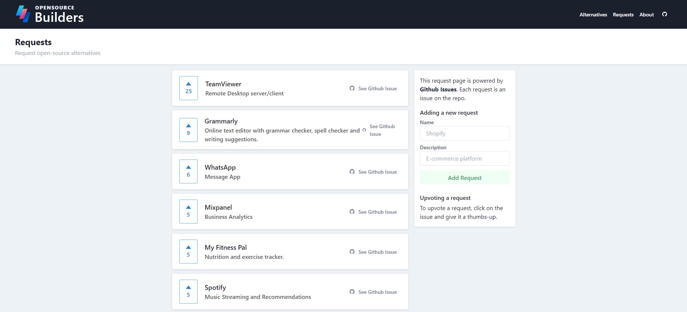Open Mixpanel's See Github Issue link

(377, 212)
